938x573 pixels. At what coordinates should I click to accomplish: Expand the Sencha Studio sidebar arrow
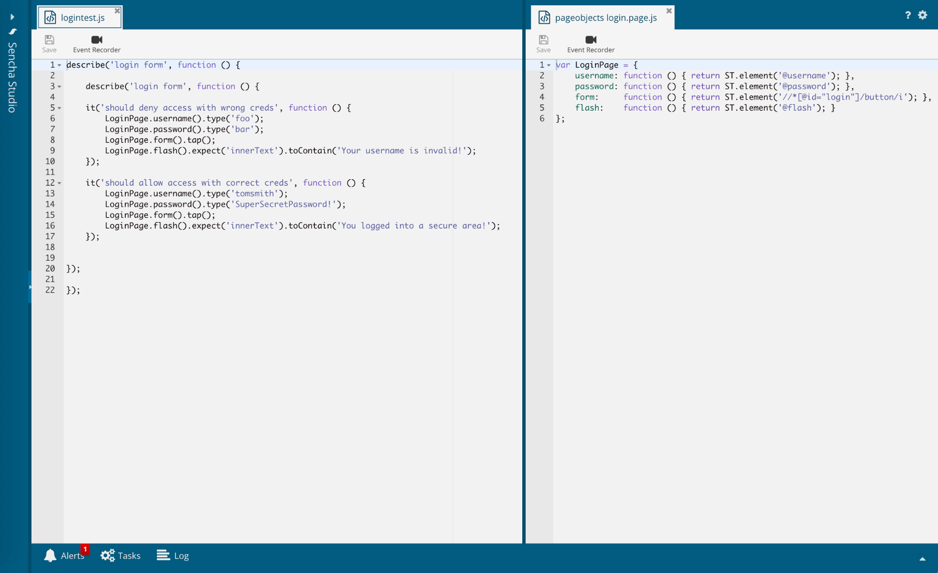(12, 17)
